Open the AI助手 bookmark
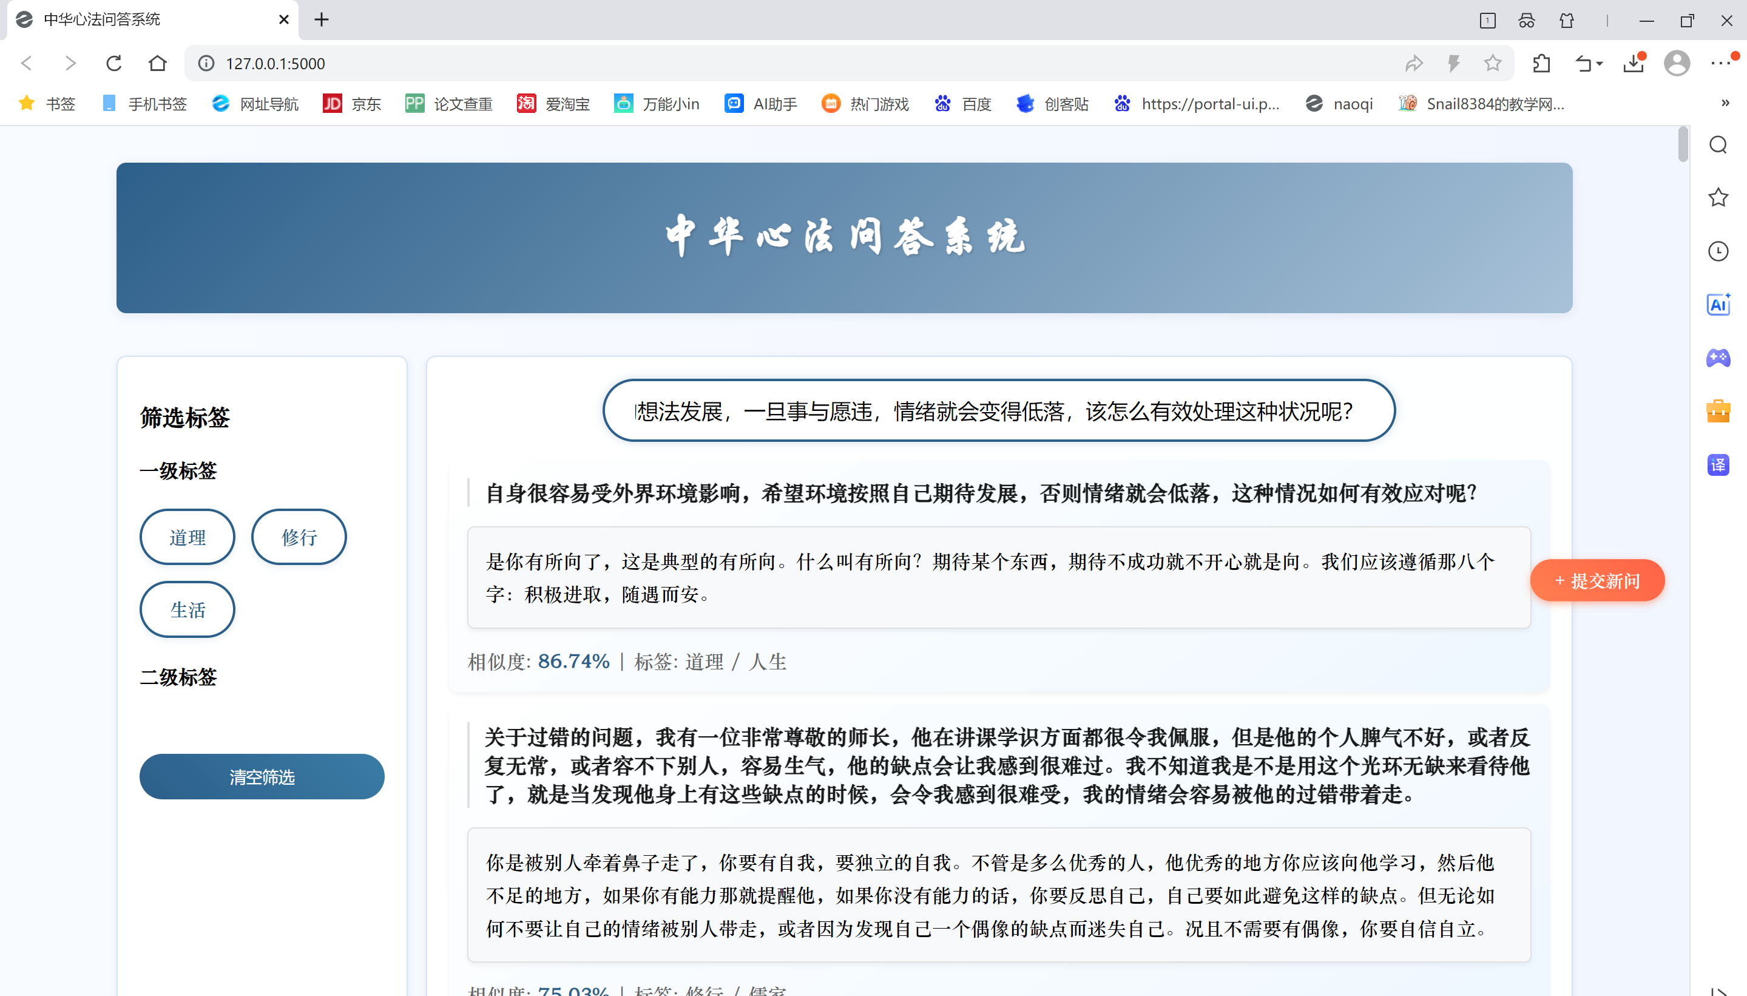Image resolution: width=1747 pixels, height=996 pixels. click(761, 104)
